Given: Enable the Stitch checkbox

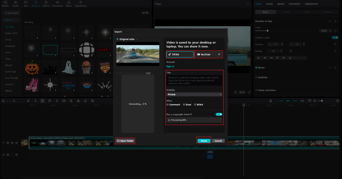Looking at the screenshot, I should point(195,105).
